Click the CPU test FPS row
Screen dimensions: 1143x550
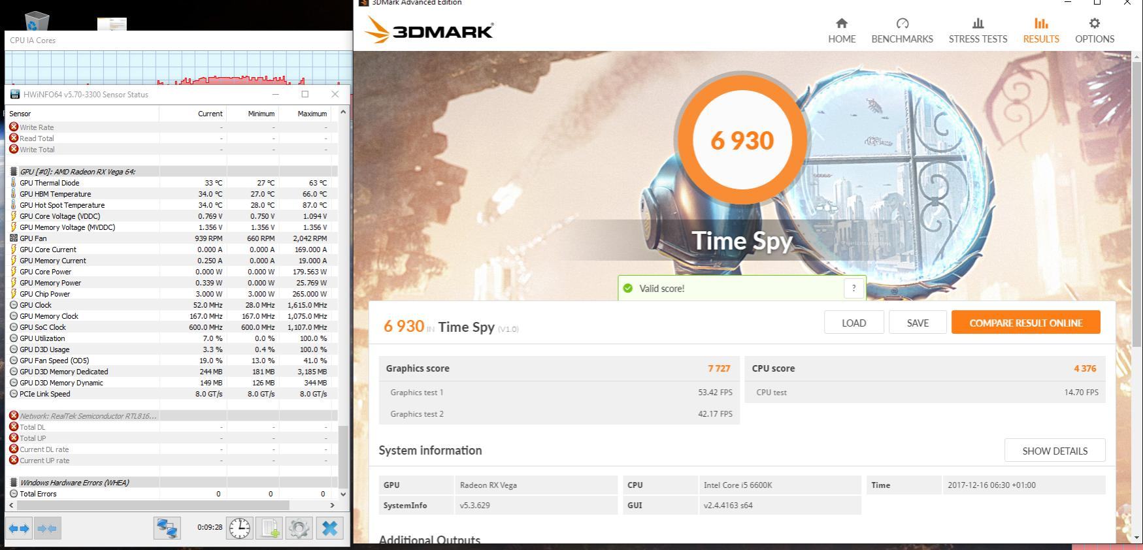[x=925, y=393]
